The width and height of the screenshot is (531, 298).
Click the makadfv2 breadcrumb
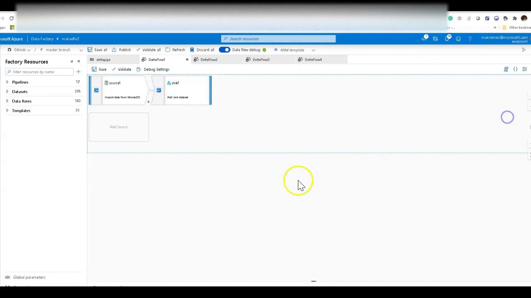point(70,39)
